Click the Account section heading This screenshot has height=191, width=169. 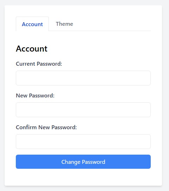[32, 49]
